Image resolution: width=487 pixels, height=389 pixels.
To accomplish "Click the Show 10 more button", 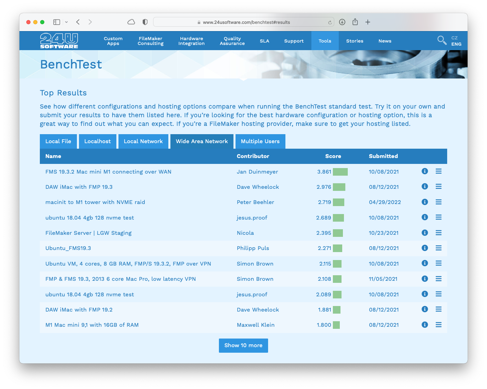I will coord(244,345).
